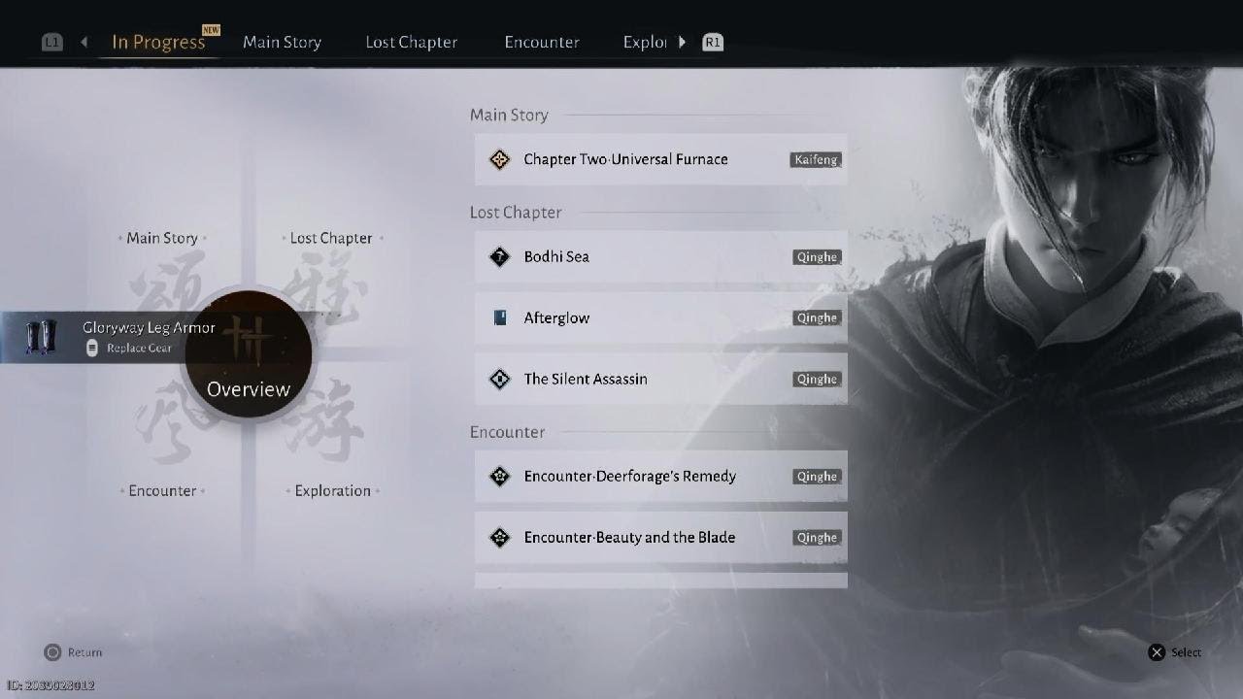Click the circle Return button icon
The image size is (1243, 699).
pyautogui.click(x=52, y=652)
